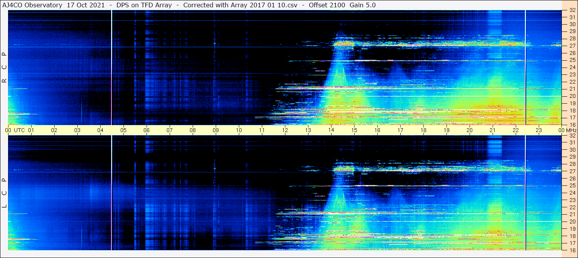Select the LCP label beside the lower spectrogram

(x=4, y=193)
